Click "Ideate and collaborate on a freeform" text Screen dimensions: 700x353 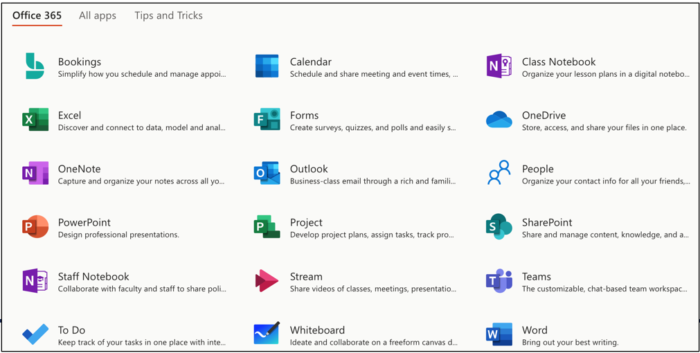click(x=374, y=343)
